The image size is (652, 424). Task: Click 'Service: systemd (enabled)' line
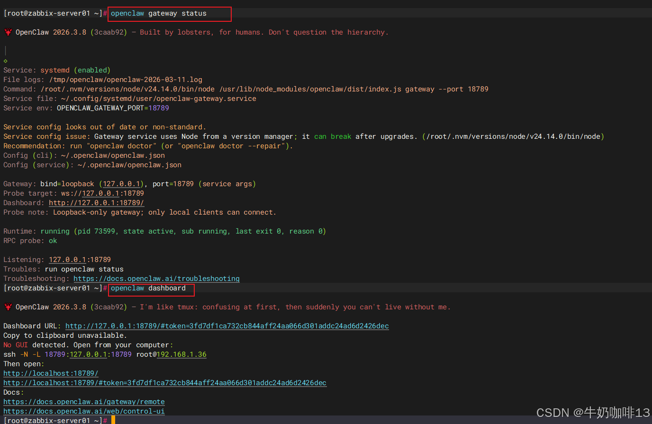pos(57,70)
